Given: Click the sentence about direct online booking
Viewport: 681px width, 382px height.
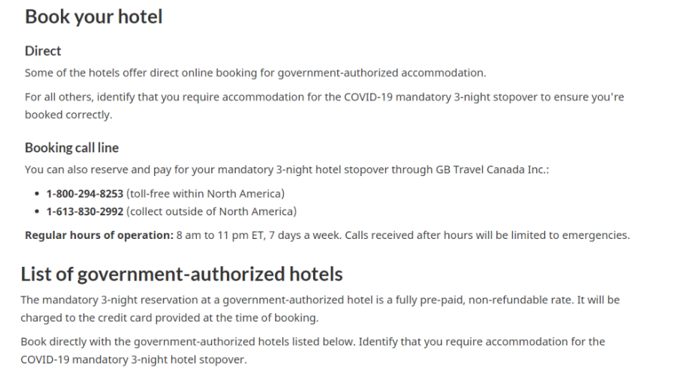Looking at the screenshot, I should (256, 73).
